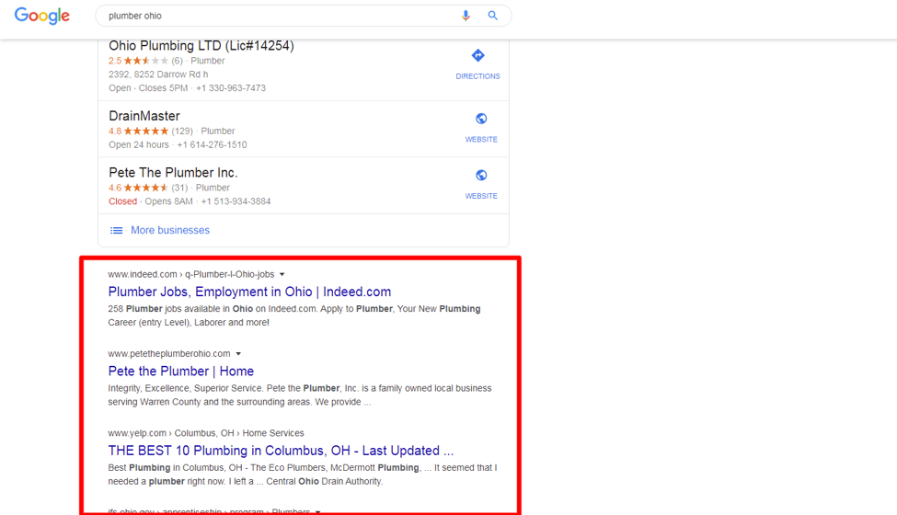Open the DrainMaster business listing
The height and width of the screenshot is (515, 897).
coord(144,116)
